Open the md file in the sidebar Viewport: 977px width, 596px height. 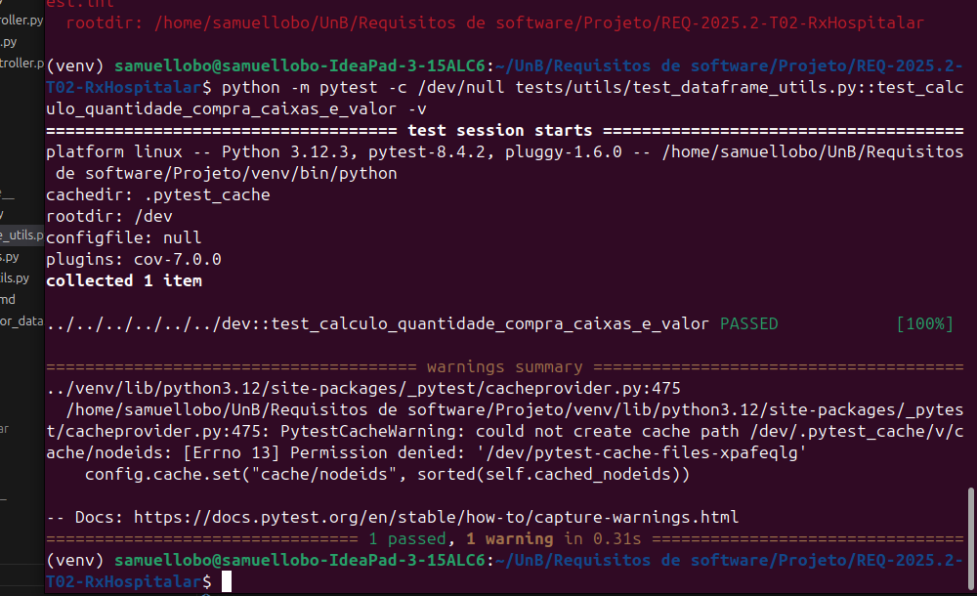[8, 300]
